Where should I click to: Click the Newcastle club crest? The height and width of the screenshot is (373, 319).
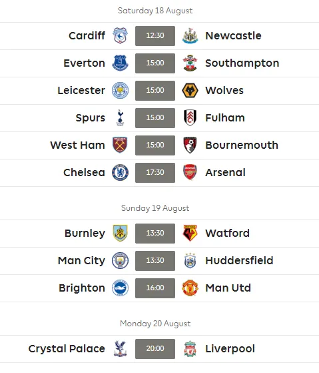coord(190,35)
